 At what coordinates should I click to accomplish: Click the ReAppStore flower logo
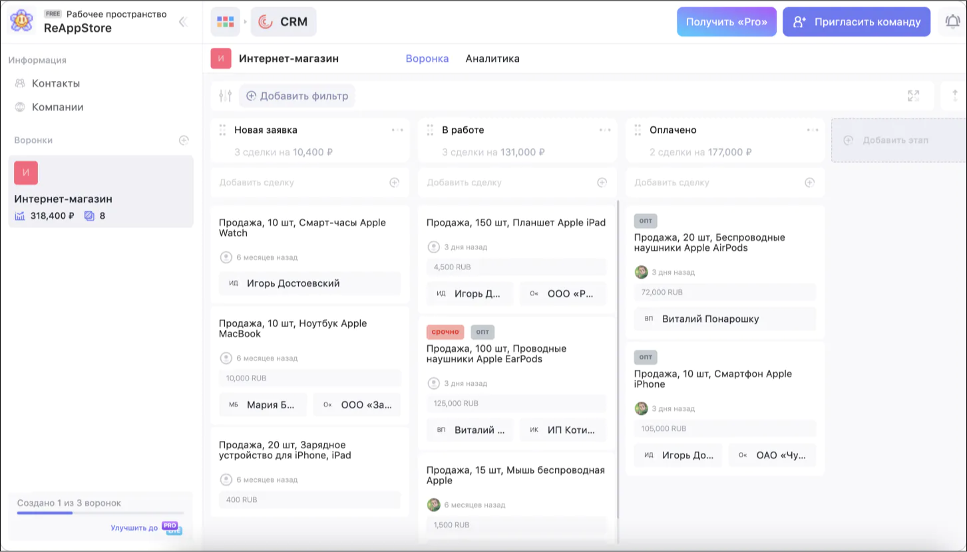pos(22,21)
